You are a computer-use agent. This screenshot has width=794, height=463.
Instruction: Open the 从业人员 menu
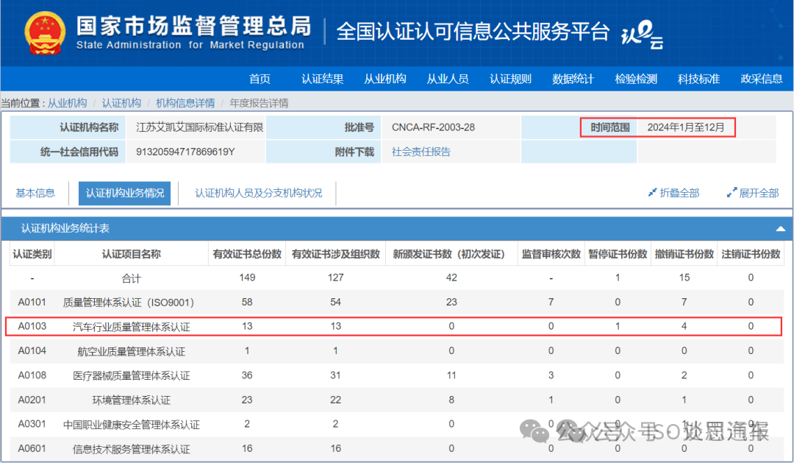[x=448, y=79]
